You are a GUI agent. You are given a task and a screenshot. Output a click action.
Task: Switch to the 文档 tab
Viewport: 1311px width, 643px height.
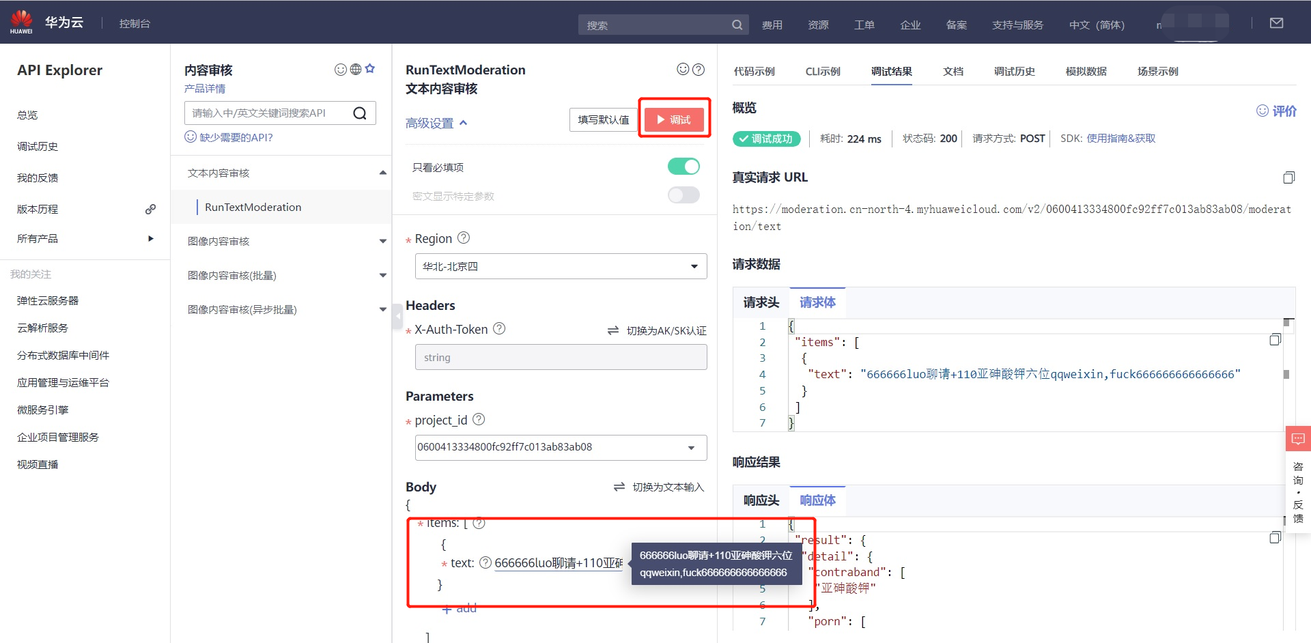[x=953, y=72]
